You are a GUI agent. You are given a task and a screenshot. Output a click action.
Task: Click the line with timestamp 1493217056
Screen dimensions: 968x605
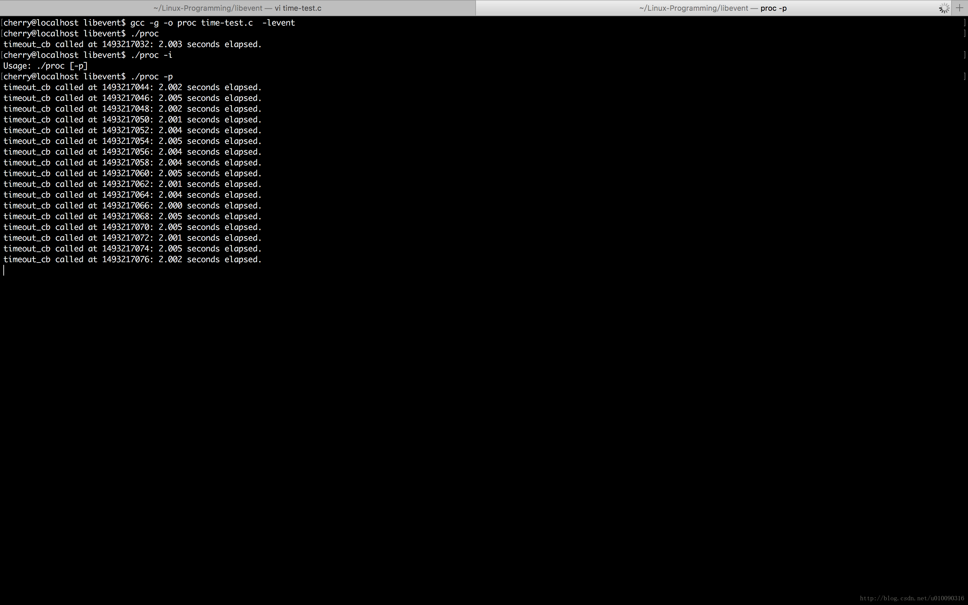[132, 152]
